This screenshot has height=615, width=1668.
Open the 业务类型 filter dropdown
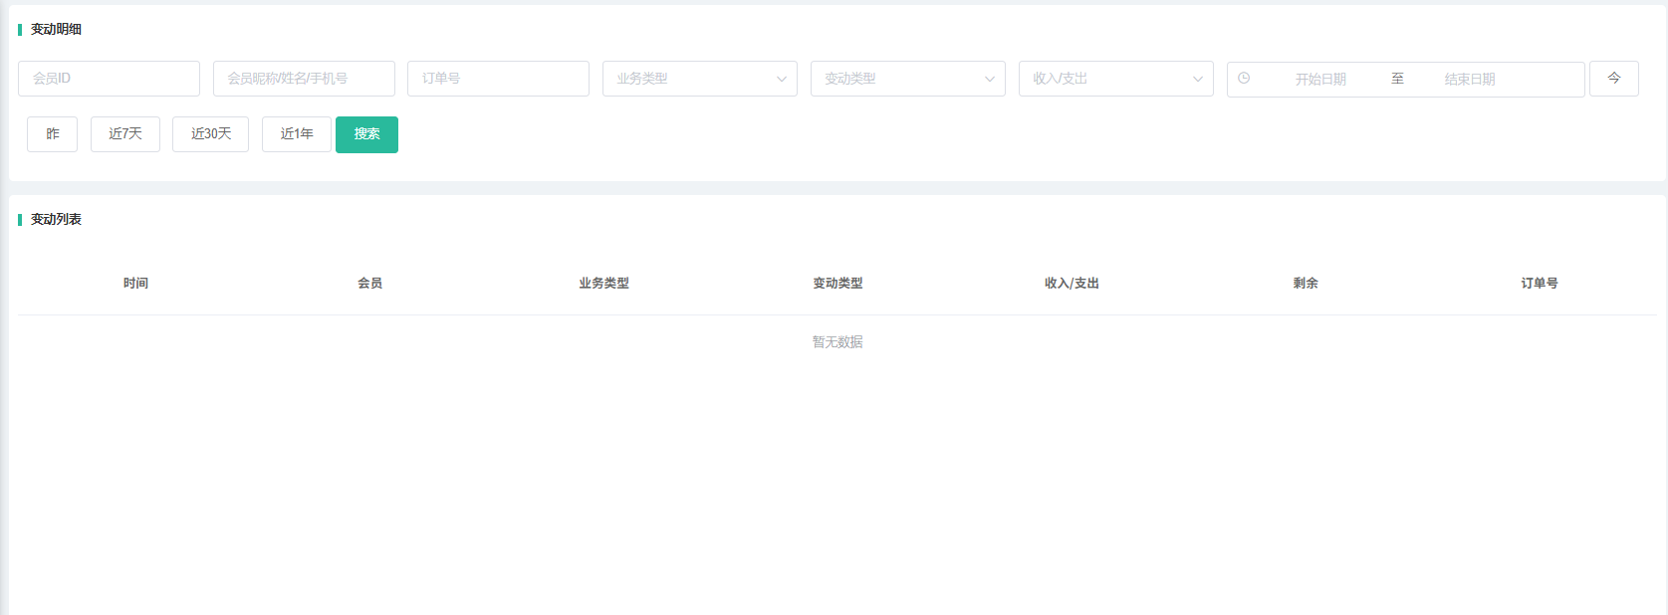coord(687,79)
